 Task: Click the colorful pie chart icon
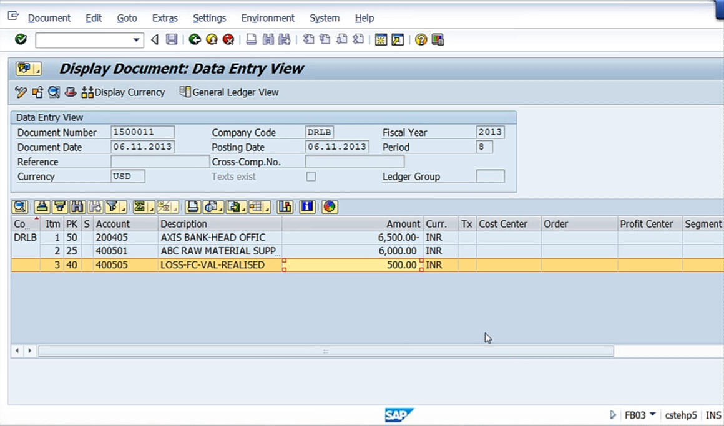(x=330, y=207)
